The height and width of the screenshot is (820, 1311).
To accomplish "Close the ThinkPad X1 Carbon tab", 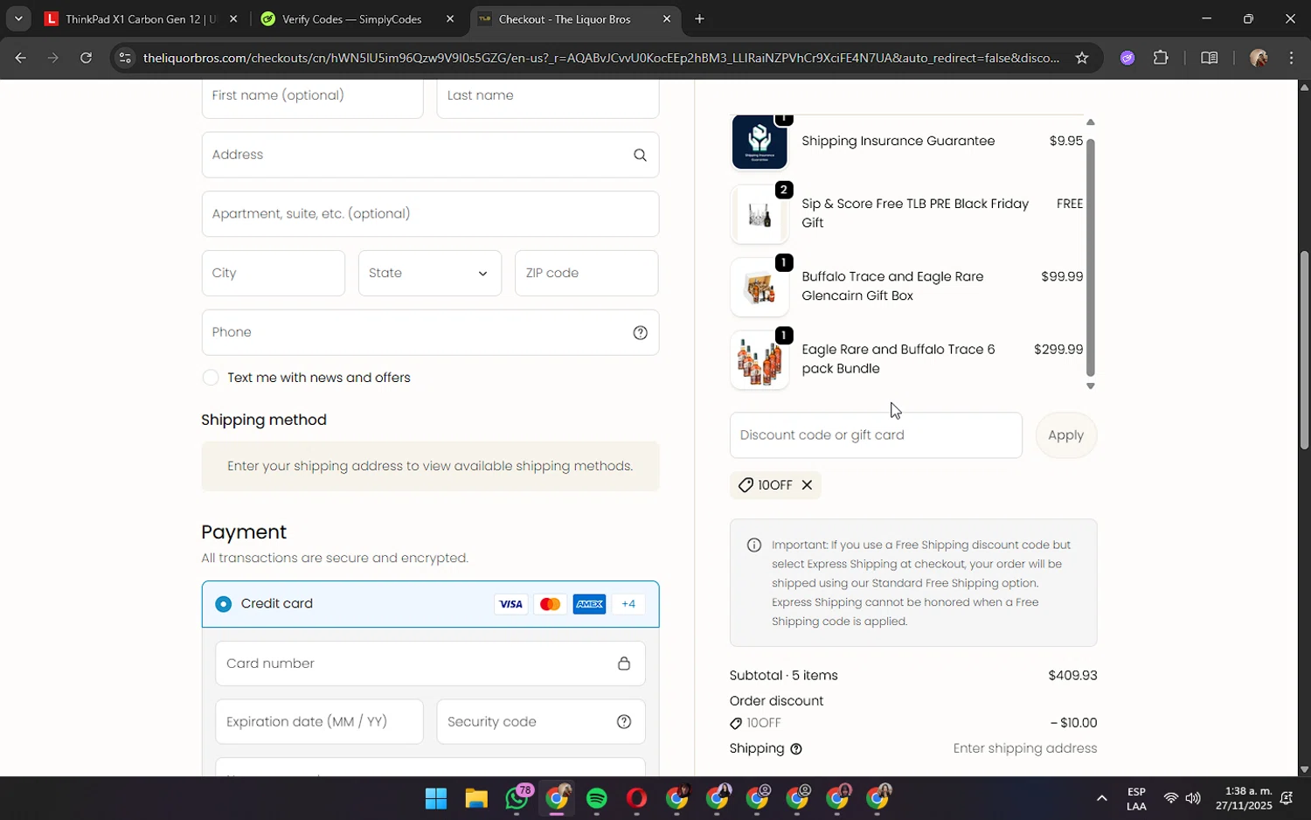I will pos(233,19).
